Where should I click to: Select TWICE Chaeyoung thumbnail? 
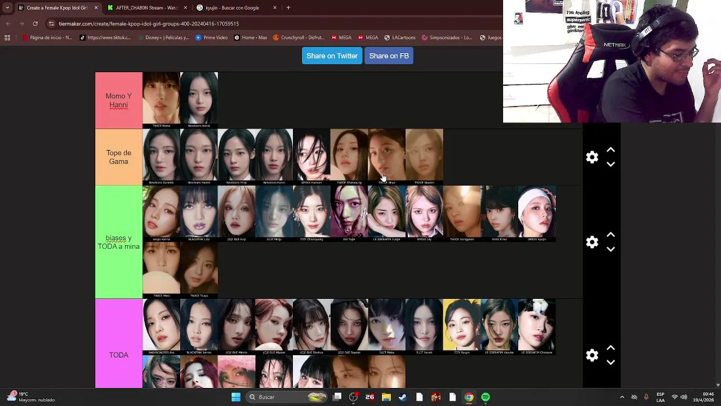349,157
